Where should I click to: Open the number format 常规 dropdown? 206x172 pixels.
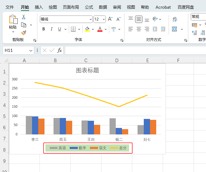point(199,17)
